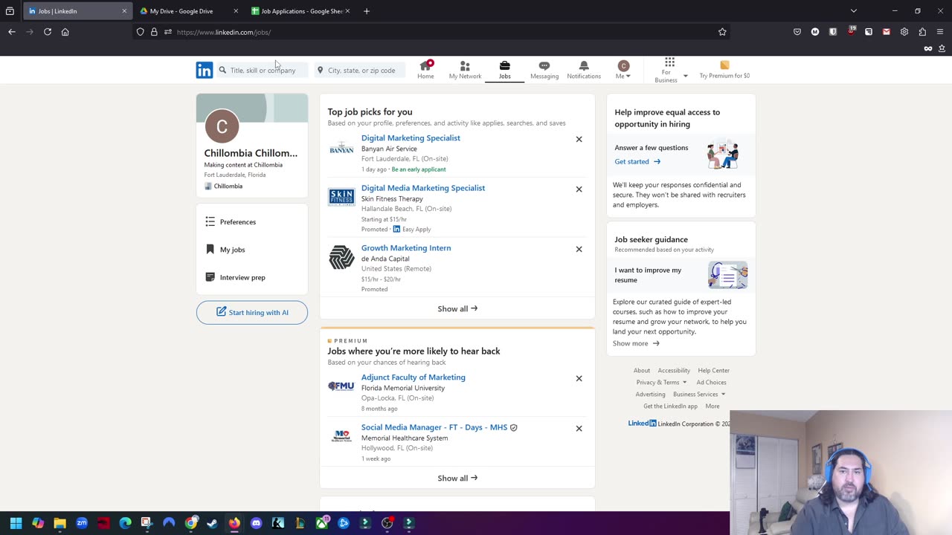952x535 pixels.
Task: Click the Memorial Healthcare System logo
Action: pyautogui.click(x=341, y=436)
